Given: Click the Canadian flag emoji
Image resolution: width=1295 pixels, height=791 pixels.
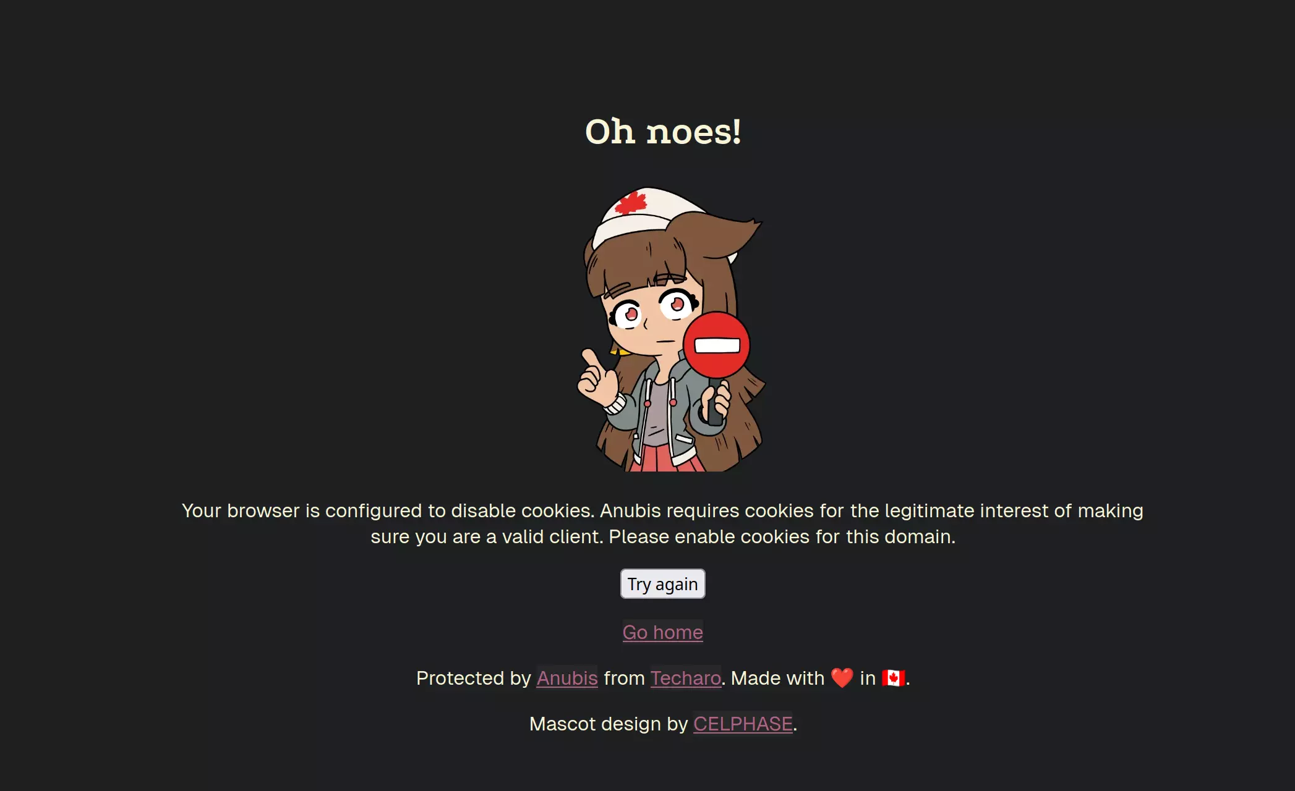Looking at the screenshot, I should (x=893, y=677).
